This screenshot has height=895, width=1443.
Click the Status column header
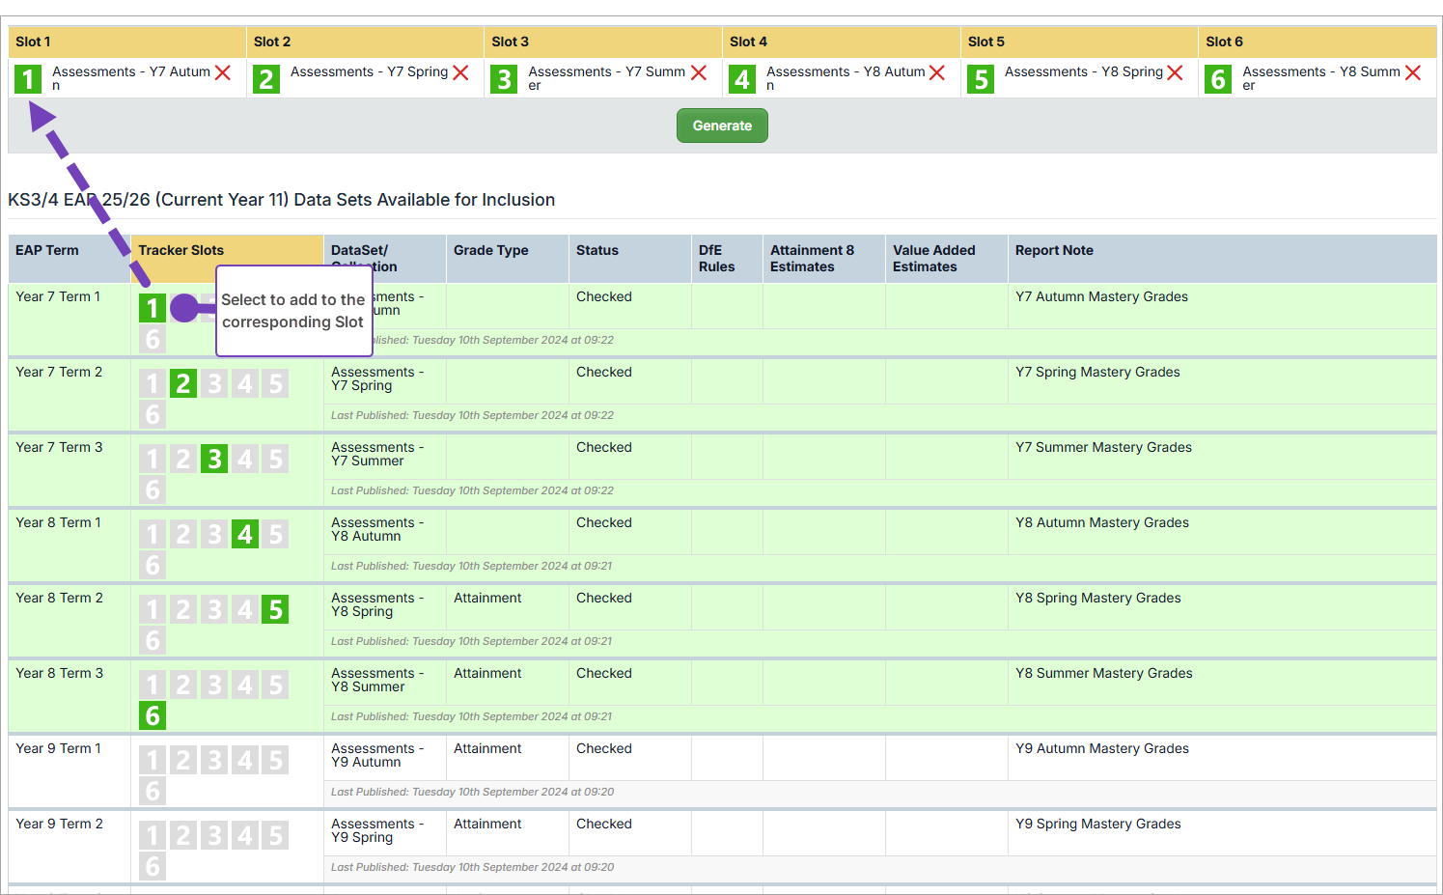pyautogui.click(x=597, y=250)
